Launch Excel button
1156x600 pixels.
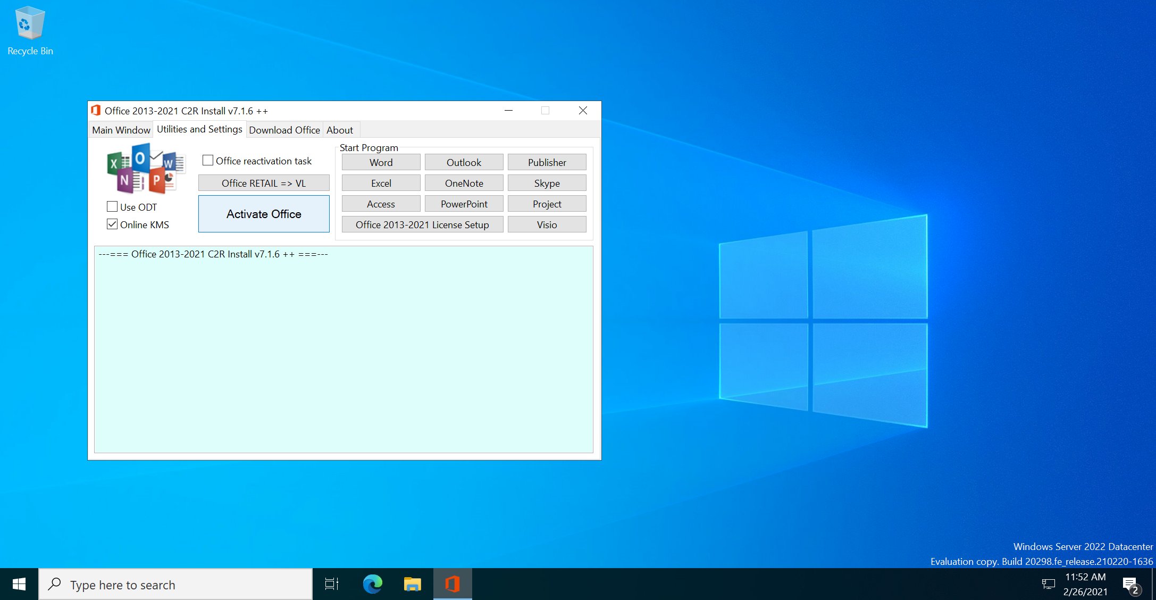coord(381,183)
